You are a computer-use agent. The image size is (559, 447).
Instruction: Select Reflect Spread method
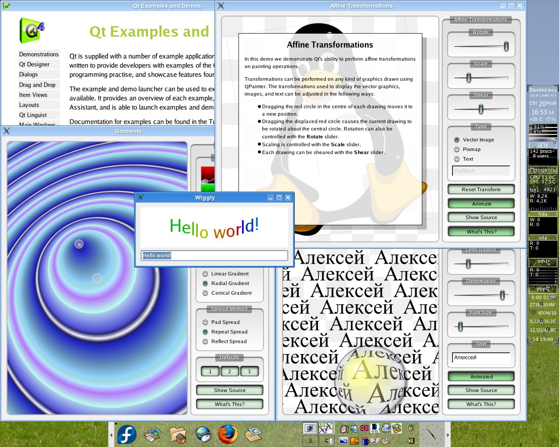coord(224,341)
